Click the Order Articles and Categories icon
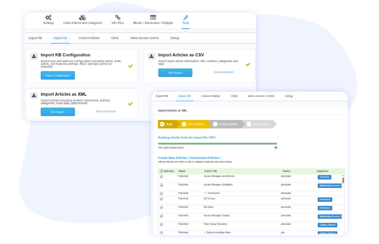This screenshot has height=244, width=379. tap(83, 17)
